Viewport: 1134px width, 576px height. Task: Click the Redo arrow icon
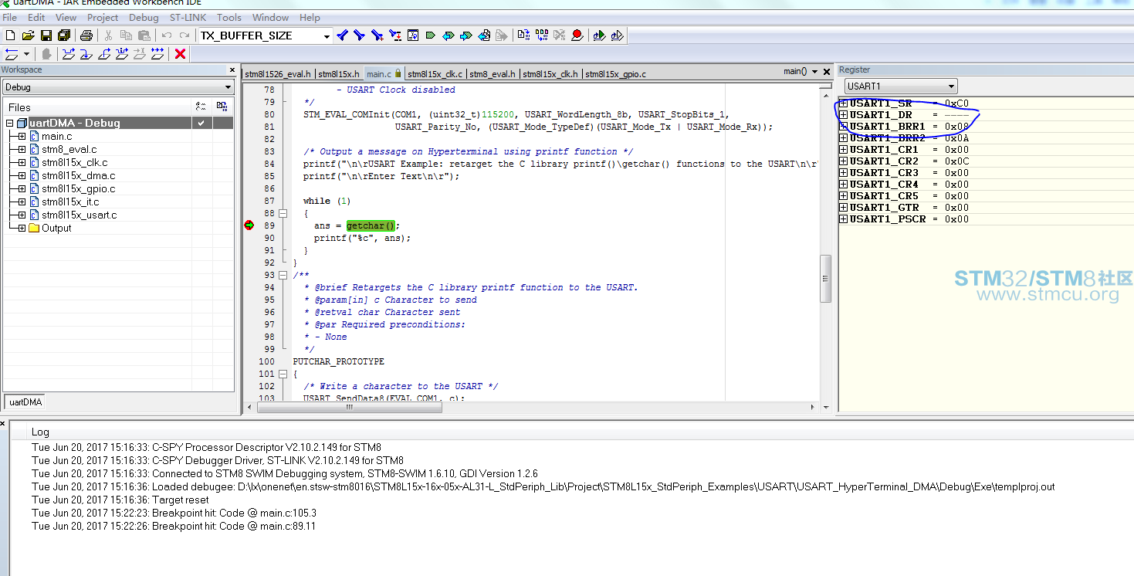click(x=184, y=36)
